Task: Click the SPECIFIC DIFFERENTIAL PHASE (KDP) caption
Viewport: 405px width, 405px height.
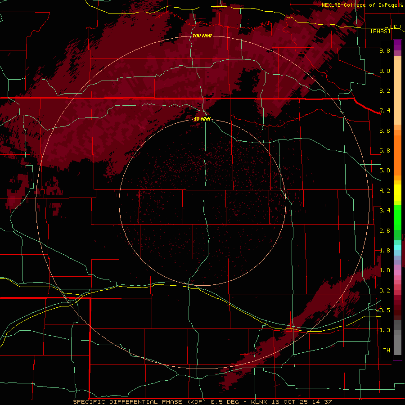Action: [x=140, y=402]
